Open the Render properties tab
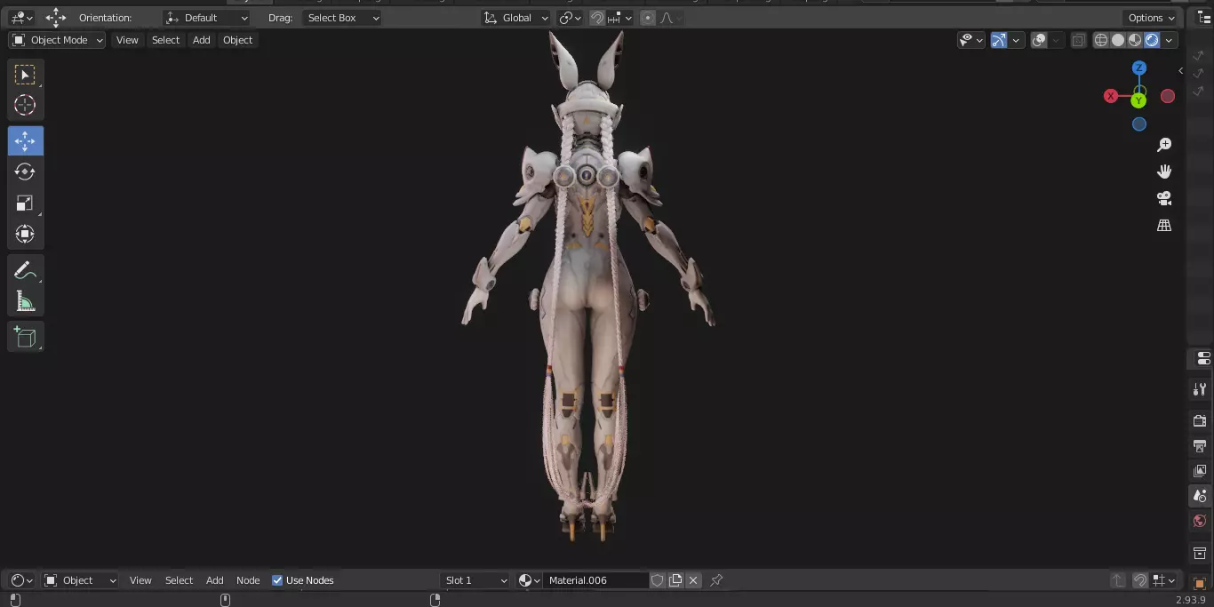The height and width of the screenshot is (607, 1214). [x=1200, y=420]
